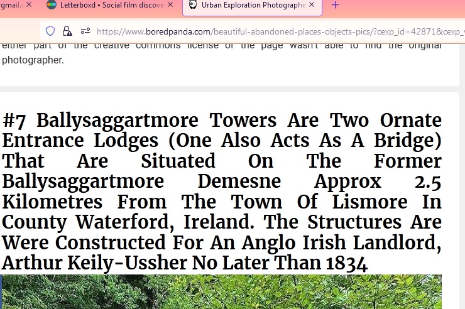Open the tracking protection shield icon
The height and width of the screenshot is (309, 465).
[x=50, y=31]
